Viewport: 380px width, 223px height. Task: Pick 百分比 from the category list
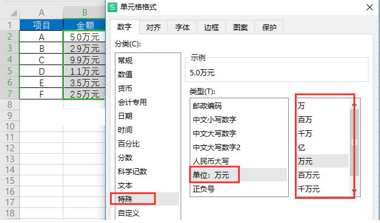tap(148, 143)
